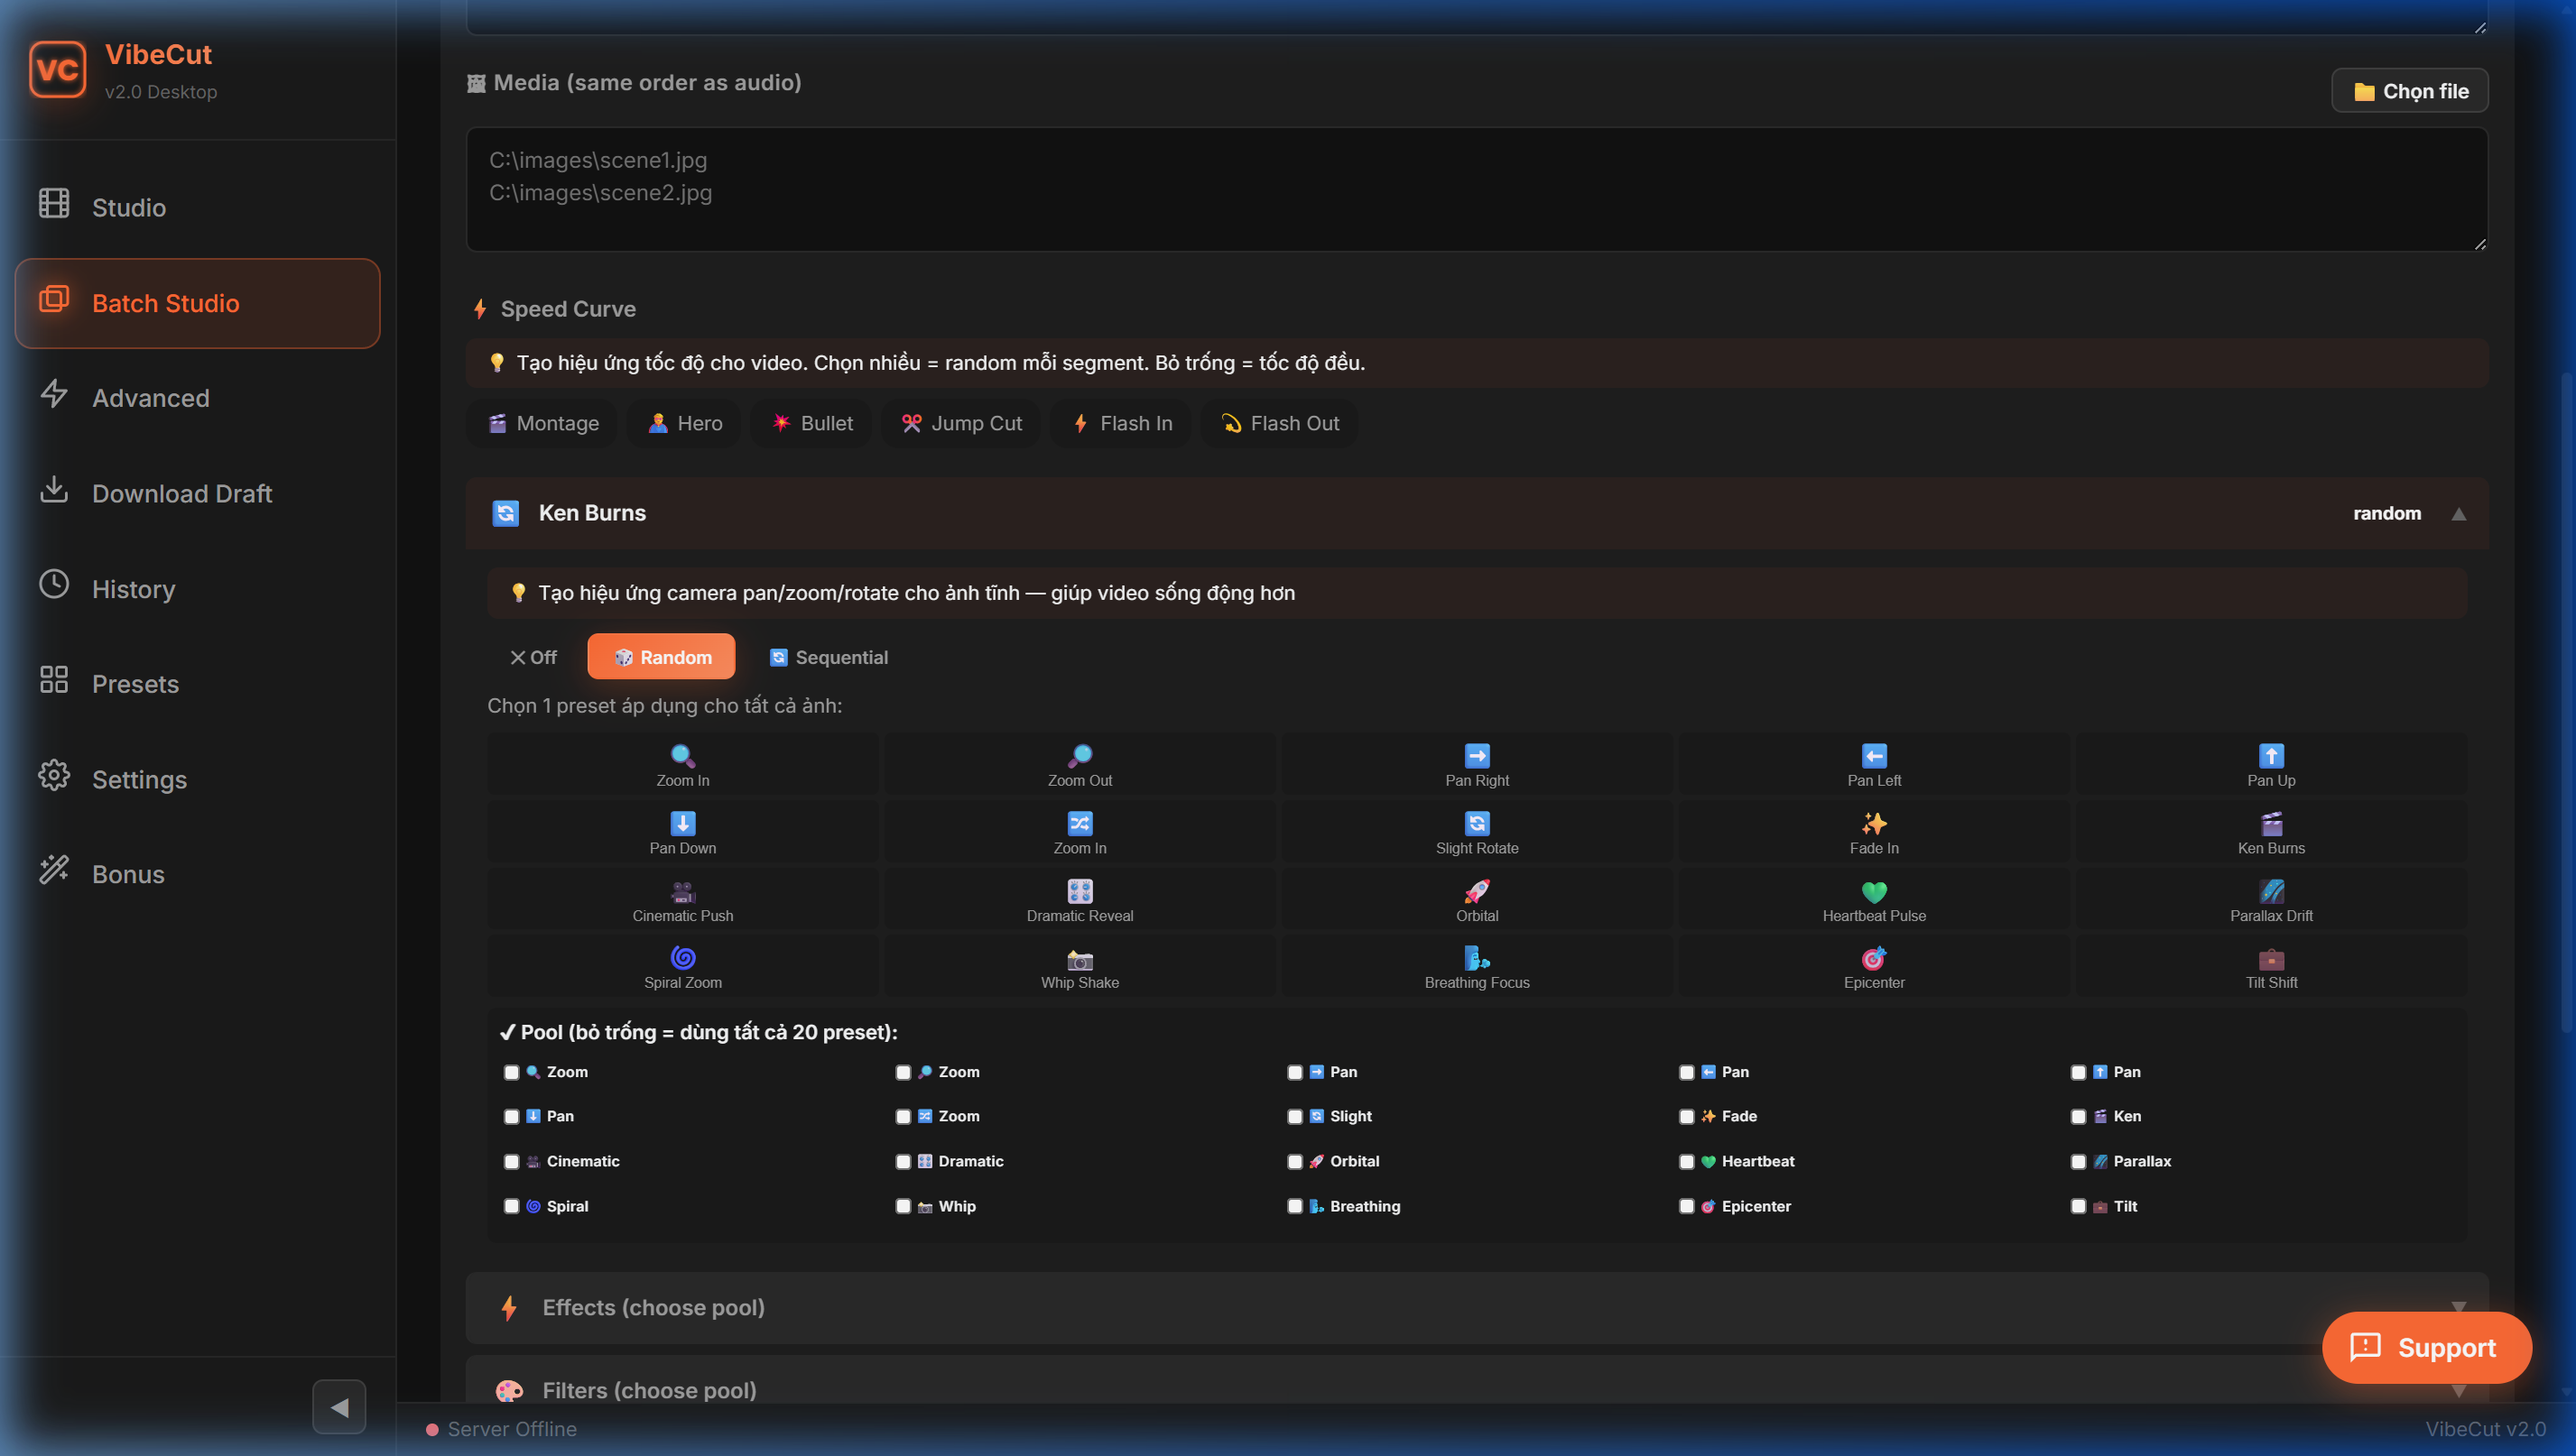
Task: Select the Zoom Out preset tile
Action: 1080,765
